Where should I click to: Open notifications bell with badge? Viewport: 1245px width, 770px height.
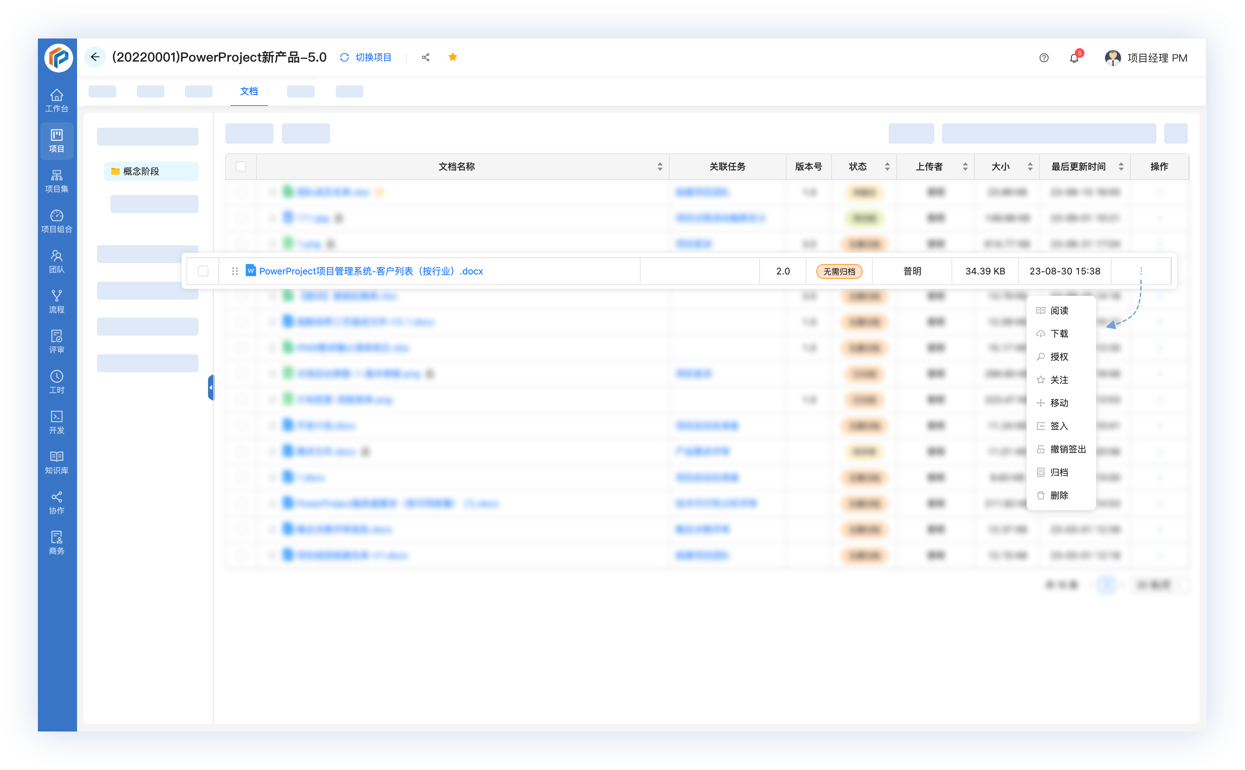point(1074,57)
